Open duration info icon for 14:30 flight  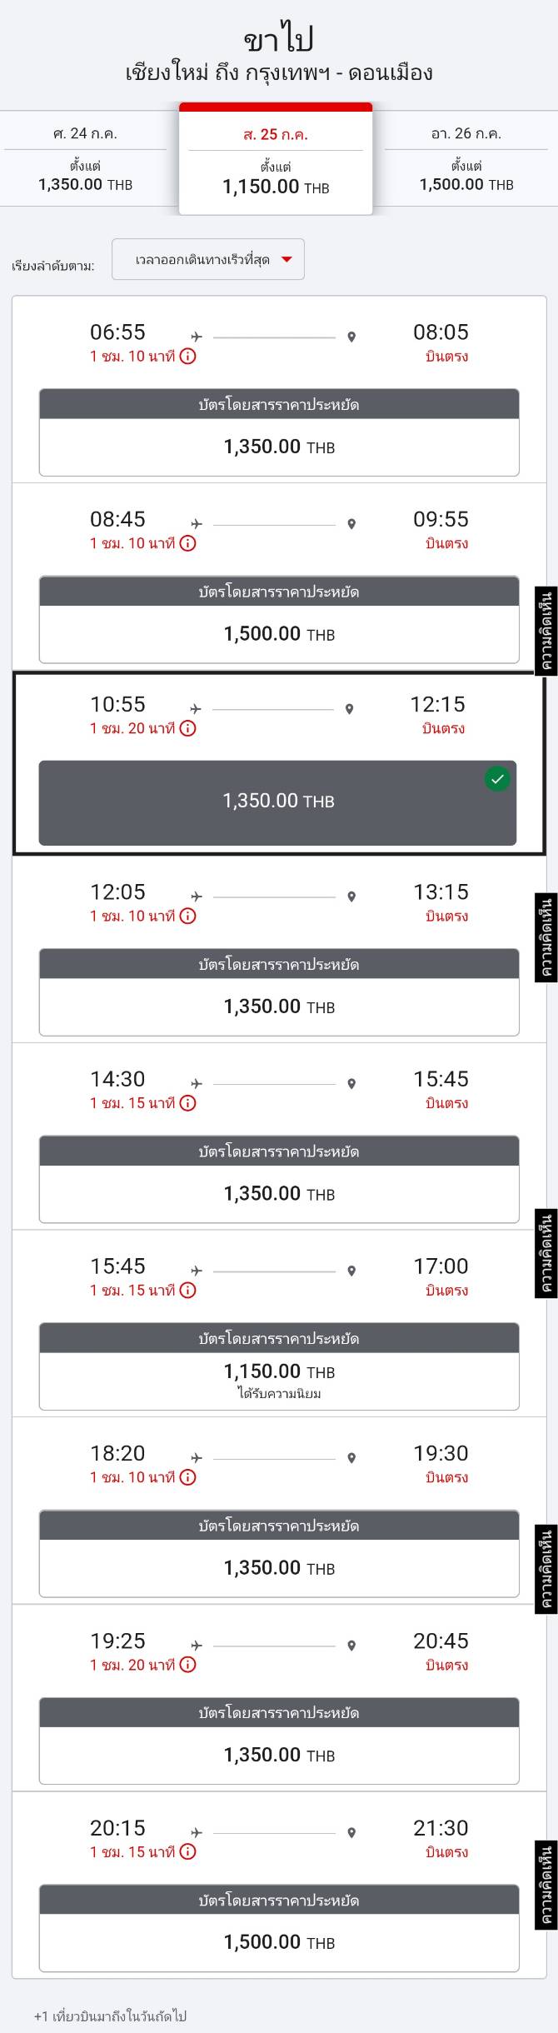188,1103
